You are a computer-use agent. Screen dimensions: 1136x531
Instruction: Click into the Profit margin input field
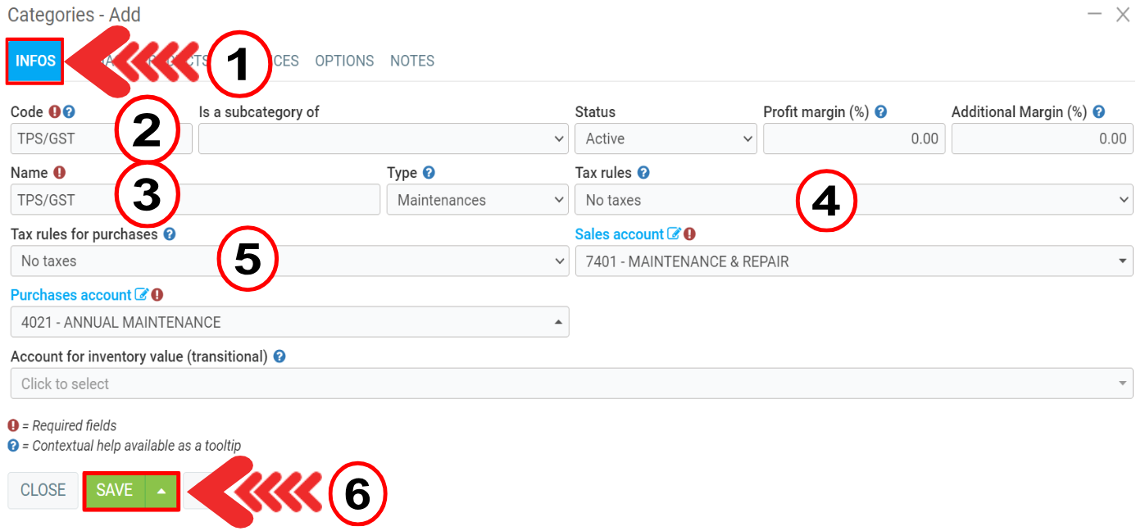[x=853, y=138]
